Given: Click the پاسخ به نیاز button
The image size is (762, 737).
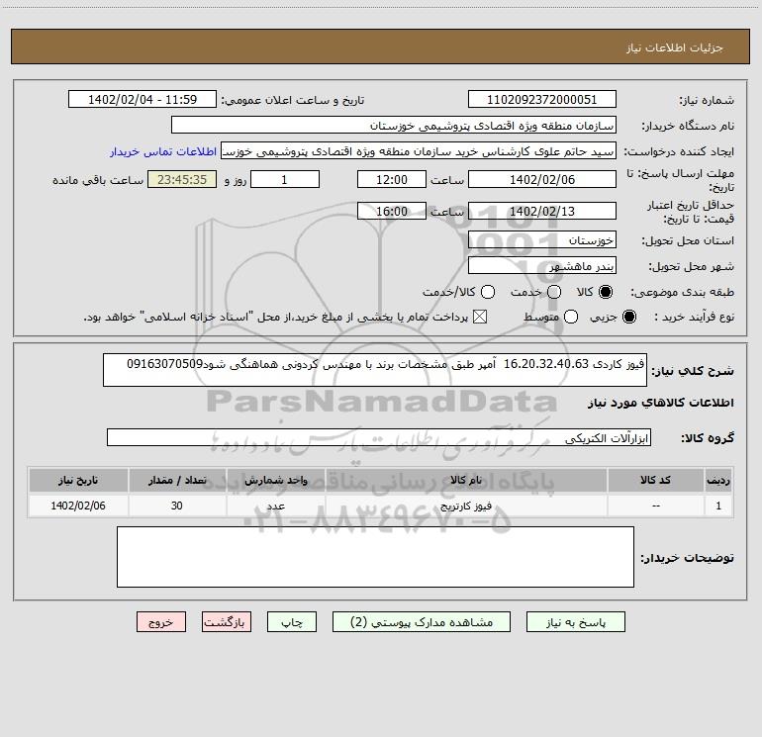Looking at the screenshot, I should [575, 622].
